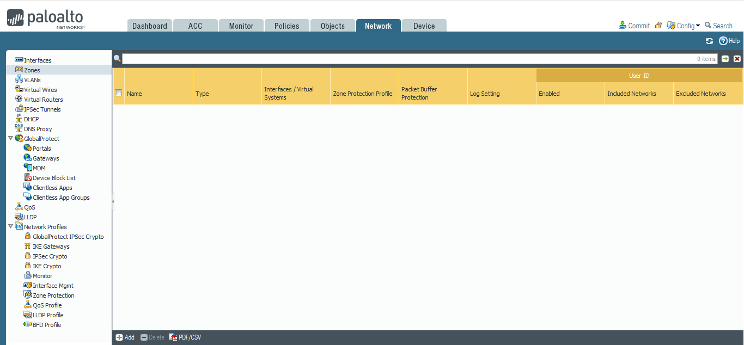Viewport: 744px width, 345px height.
Task: Click the Search link at top right
Action: coord(718,26)
